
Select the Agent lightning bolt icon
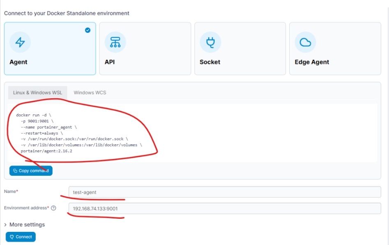(20, 42)
